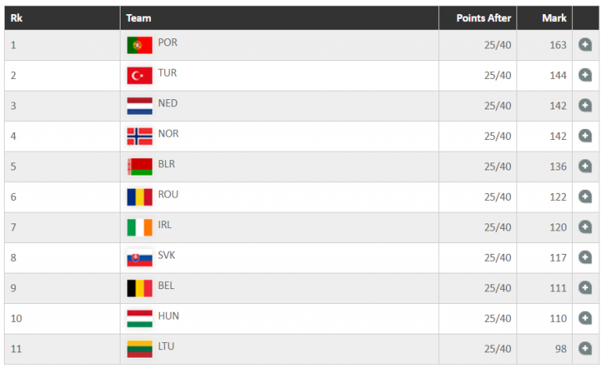Open plus icon on HUN row

pyautogui.click(x=585, y=318)
